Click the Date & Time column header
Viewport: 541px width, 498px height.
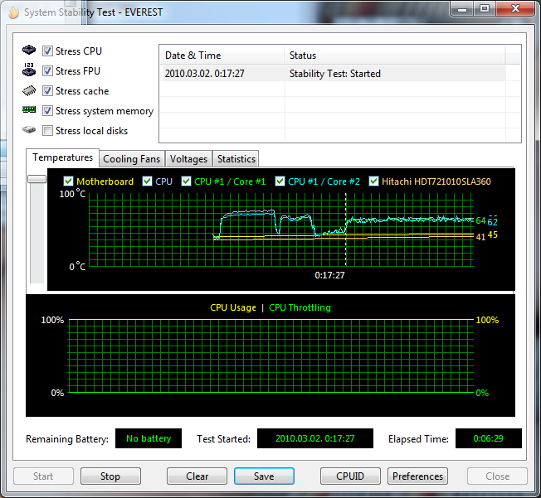click(x=222, y=56)
